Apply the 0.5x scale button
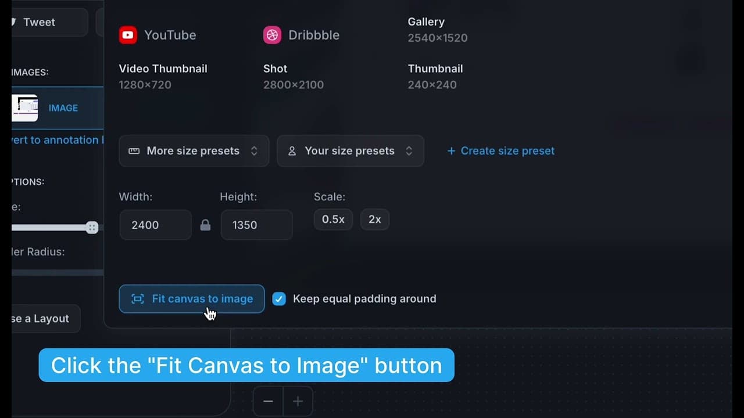Viewport: 744px width, 418px height. point(333,219)
